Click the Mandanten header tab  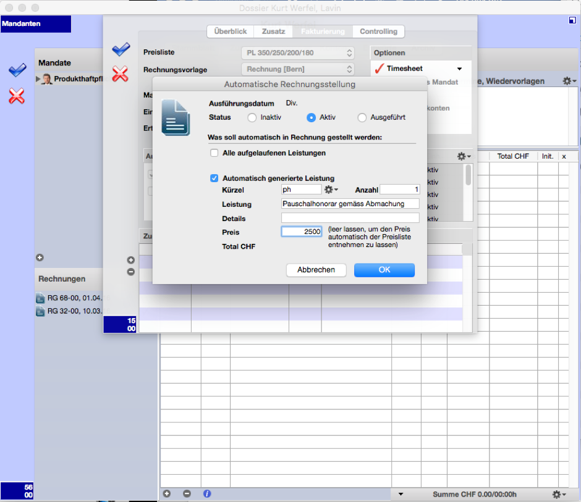[36, 23]
